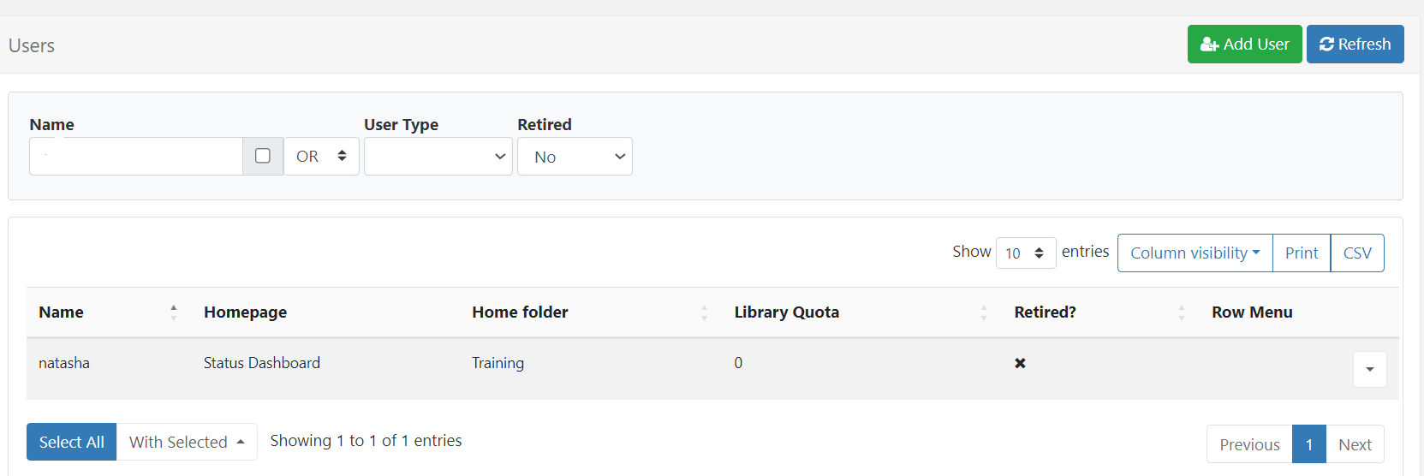Image resolution: width=1424 pixels, height=476 pixels.
Task: Toggle the checkbox beside Name filter
Action: coord(263,156)
